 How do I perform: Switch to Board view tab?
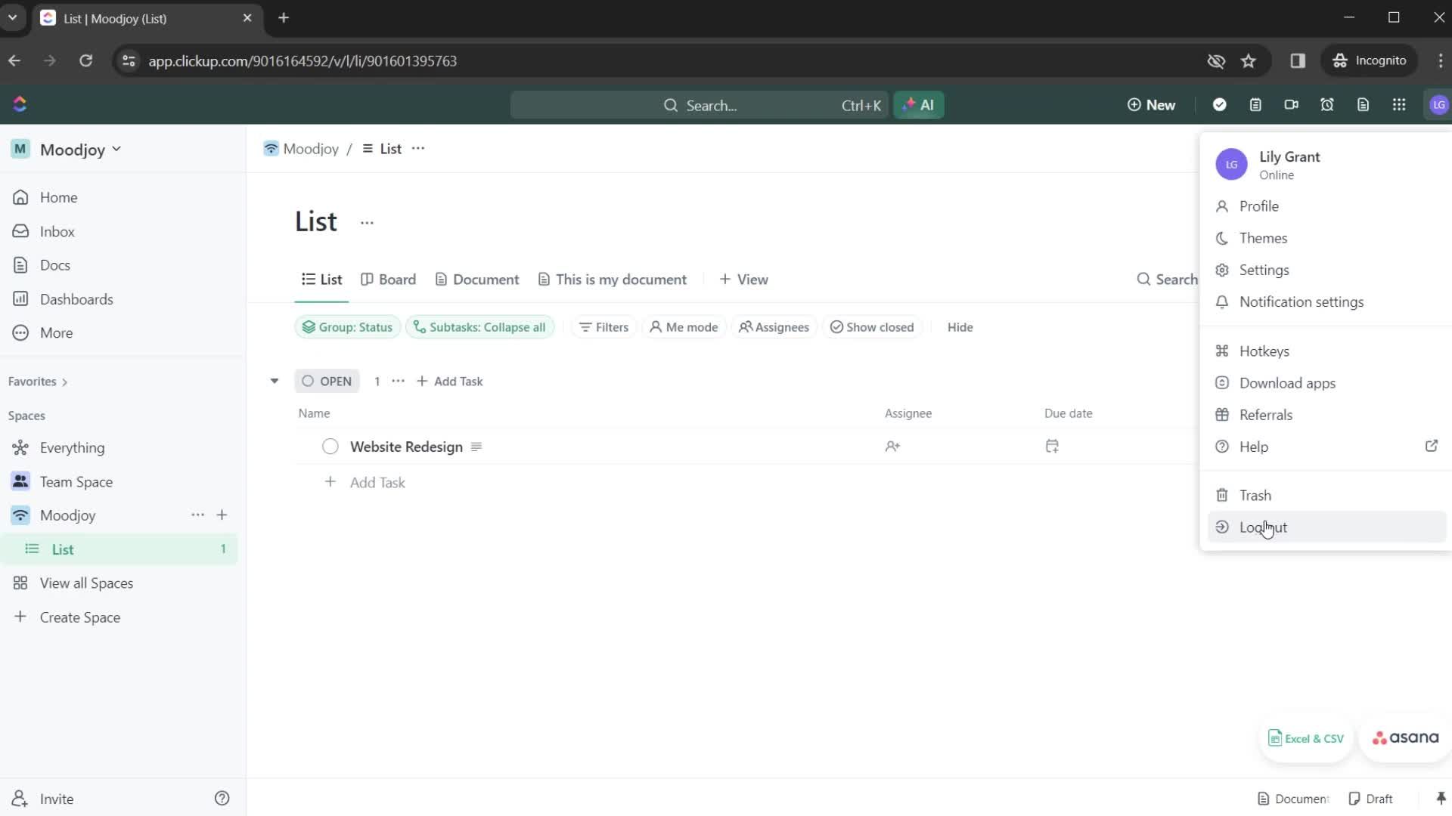397,280
